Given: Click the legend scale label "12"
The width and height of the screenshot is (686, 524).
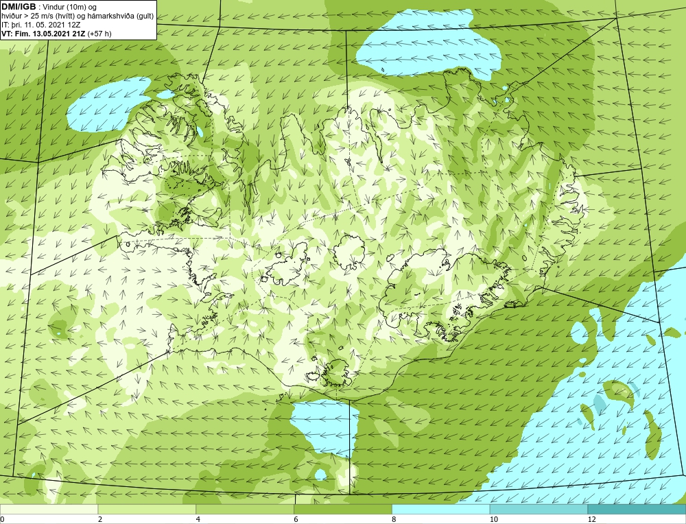Looking at the screenshot, I should pyautogui.click(x=592, y=519).
